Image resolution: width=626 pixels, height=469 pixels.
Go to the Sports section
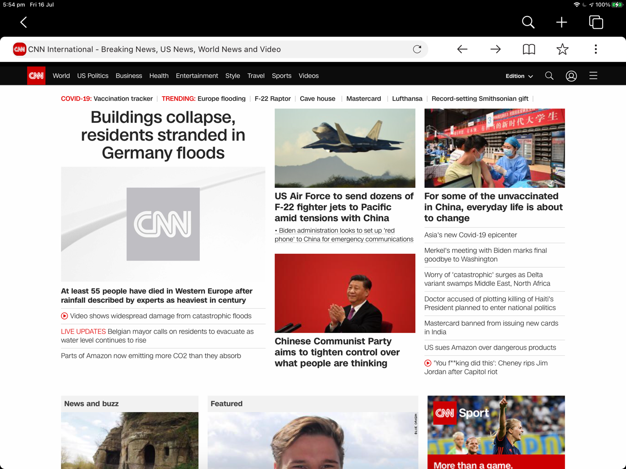click(x=281, y=76)
